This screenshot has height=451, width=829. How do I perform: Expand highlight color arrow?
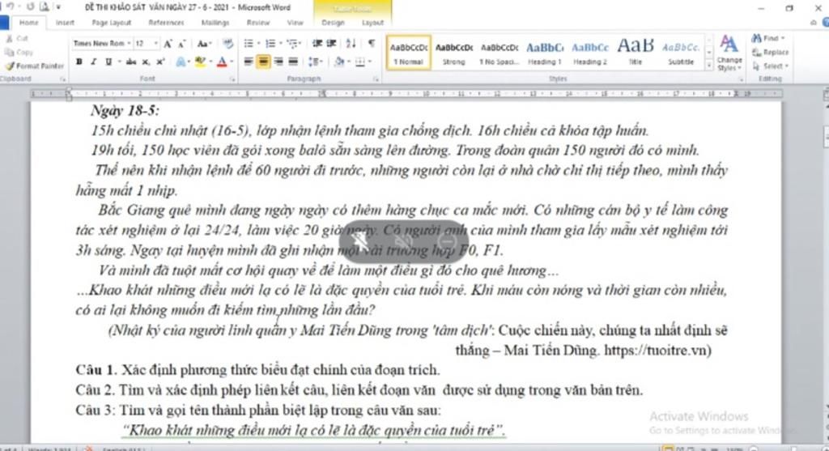pyautogui.click(x=210, y=62)
